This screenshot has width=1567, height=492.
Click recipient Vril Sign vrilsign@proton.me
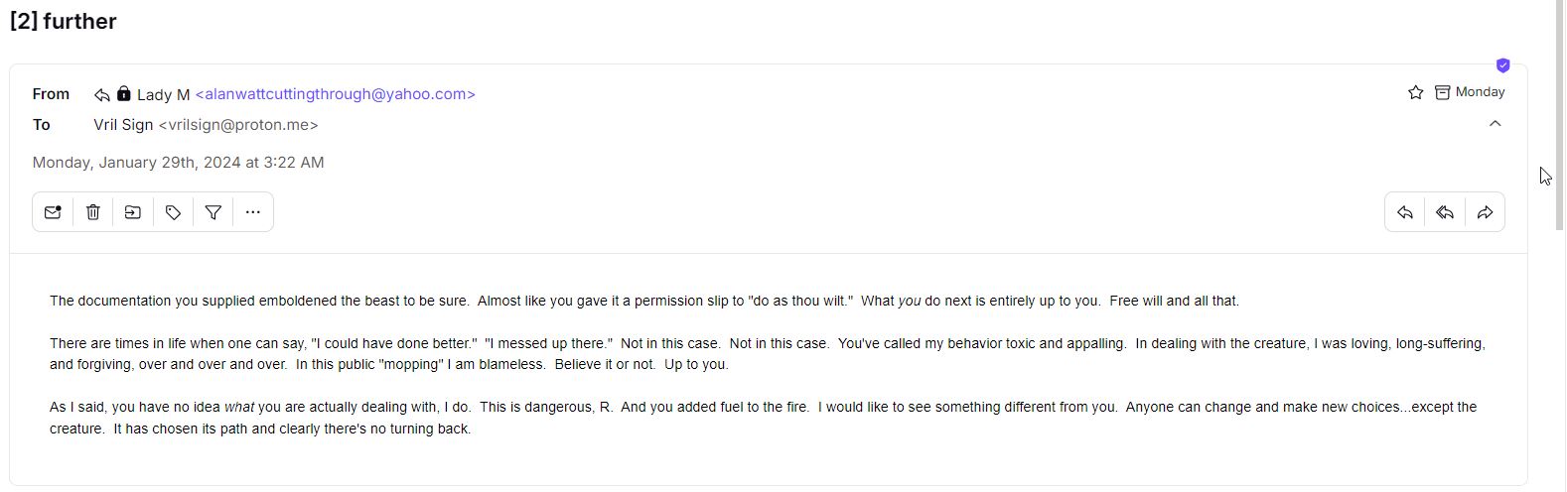click(206, 125)
